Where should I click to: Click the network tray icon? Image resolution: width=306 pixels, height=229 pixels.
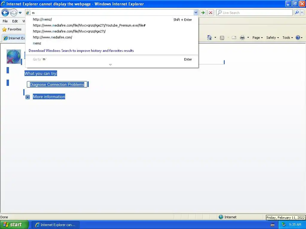pos(284,225)
